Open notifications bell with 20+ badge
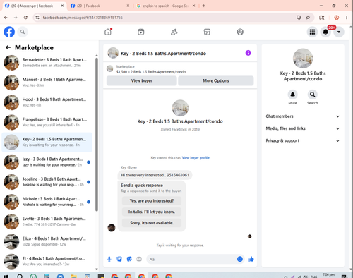Viewport: 353px width, 278px height. click(325, 32)
